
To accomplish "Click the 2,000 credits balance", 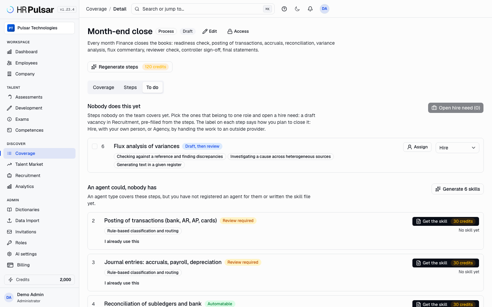I will [x=65, y=280].
